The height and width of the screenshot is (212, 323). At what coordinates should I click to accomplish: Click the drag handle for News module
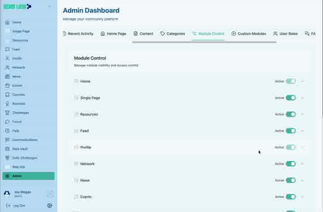pos(76,180)
